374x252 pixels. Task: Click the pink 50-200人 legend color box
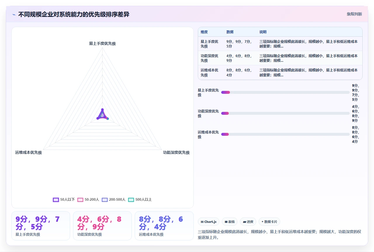tap(80, 200)
